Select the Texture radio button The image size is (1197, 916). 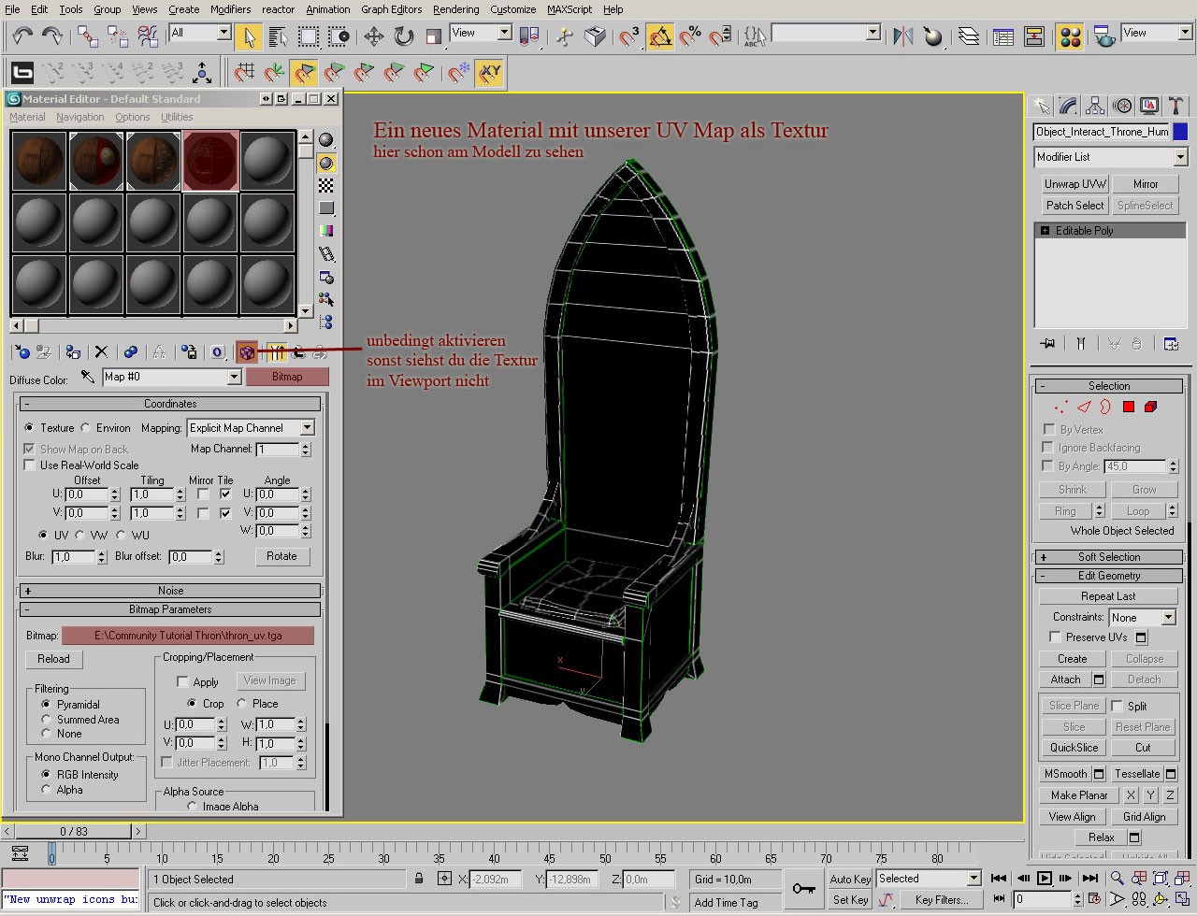(29, 427)
